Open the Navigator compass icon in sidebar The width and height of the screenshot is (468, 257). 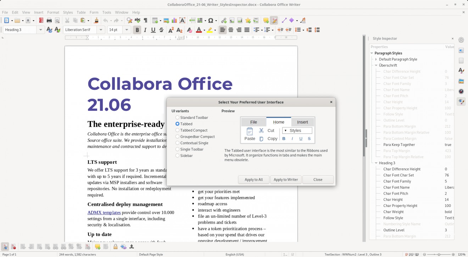click(x=461, y=91)
